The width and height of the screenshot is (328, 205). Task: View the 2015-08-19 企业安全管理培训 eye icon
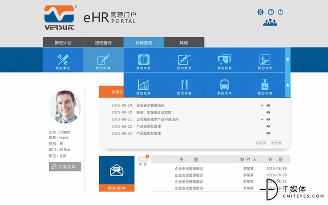click(x=268, y=105)
